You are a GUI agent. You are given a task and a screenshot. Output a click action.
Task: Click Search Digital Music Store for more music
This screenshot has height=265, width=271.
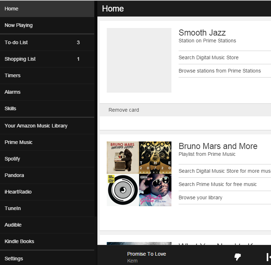(225, 171)
